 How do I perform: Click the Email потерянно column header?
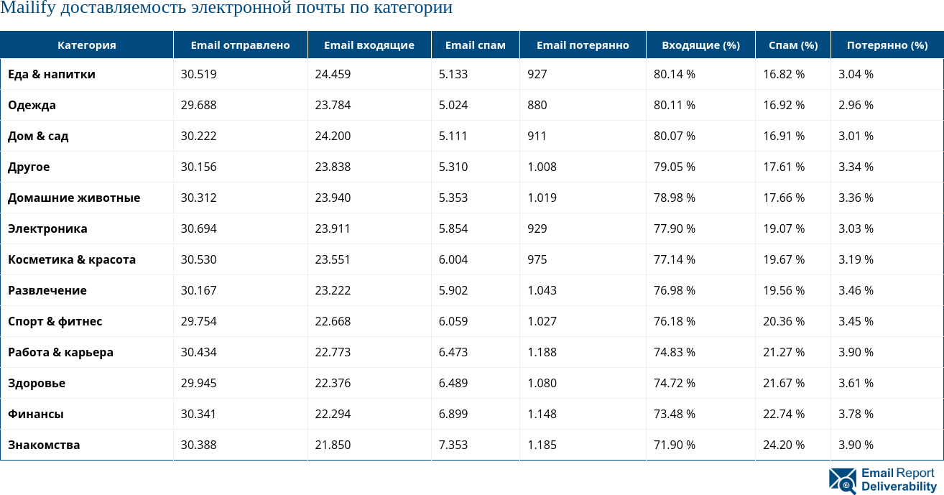(583, 45)
